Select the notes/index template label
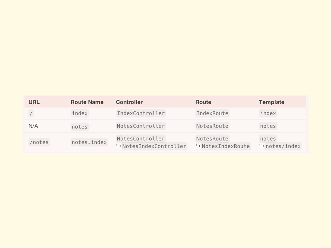The height and width of the screenshot is (248, 331). pos(283,146)
